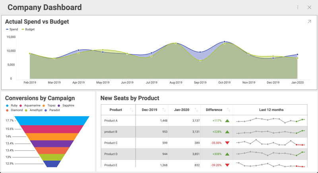The image size is (318, 173).
Task: Toggle the Budget series in chart legend
Action: click(28, 29)
